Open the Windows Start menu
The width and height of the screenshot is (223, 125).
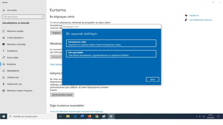pyautogui.click(x=4, y=116)
